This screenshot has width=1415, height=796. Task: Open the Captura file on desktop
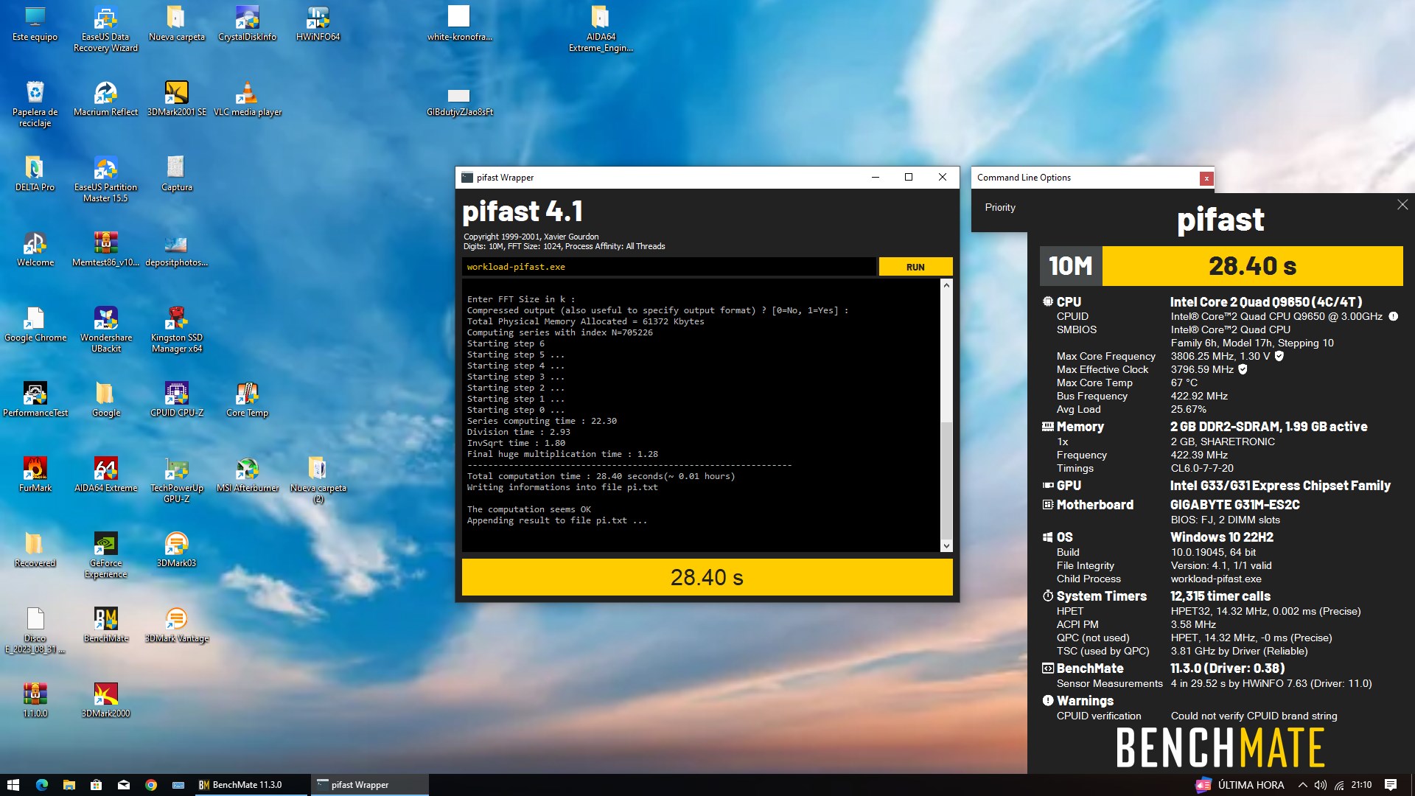pos(176,174)
